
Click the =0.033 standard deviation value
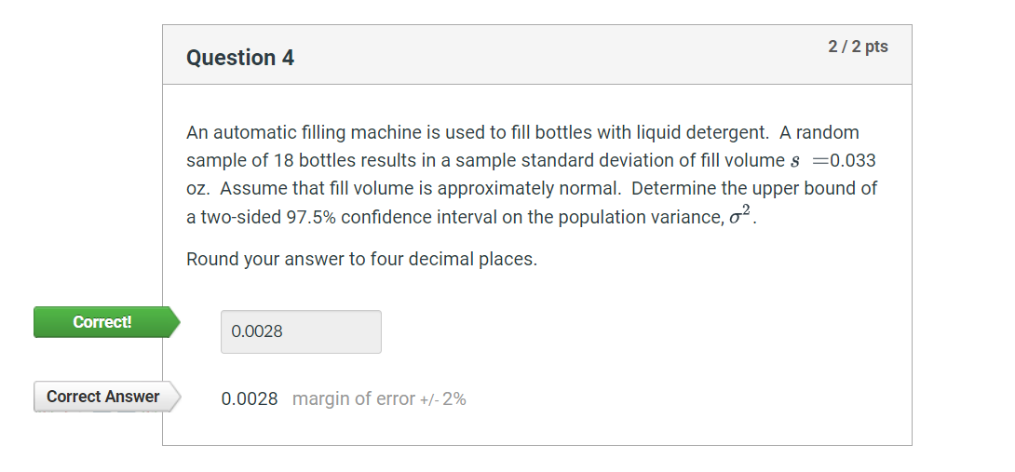tap(845, 160)
